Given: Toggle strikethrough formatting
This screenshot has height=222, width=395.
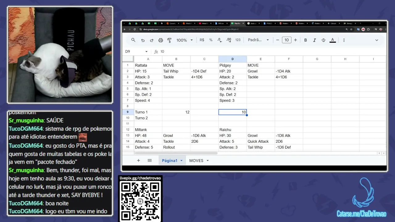Looking at the screenshot, I should (x=323, y=40).
